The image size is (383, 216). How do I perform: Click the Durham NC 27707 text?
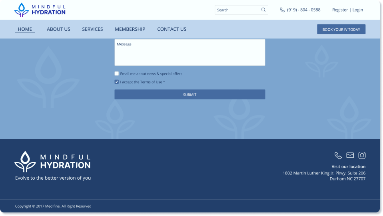pos(347,178)
